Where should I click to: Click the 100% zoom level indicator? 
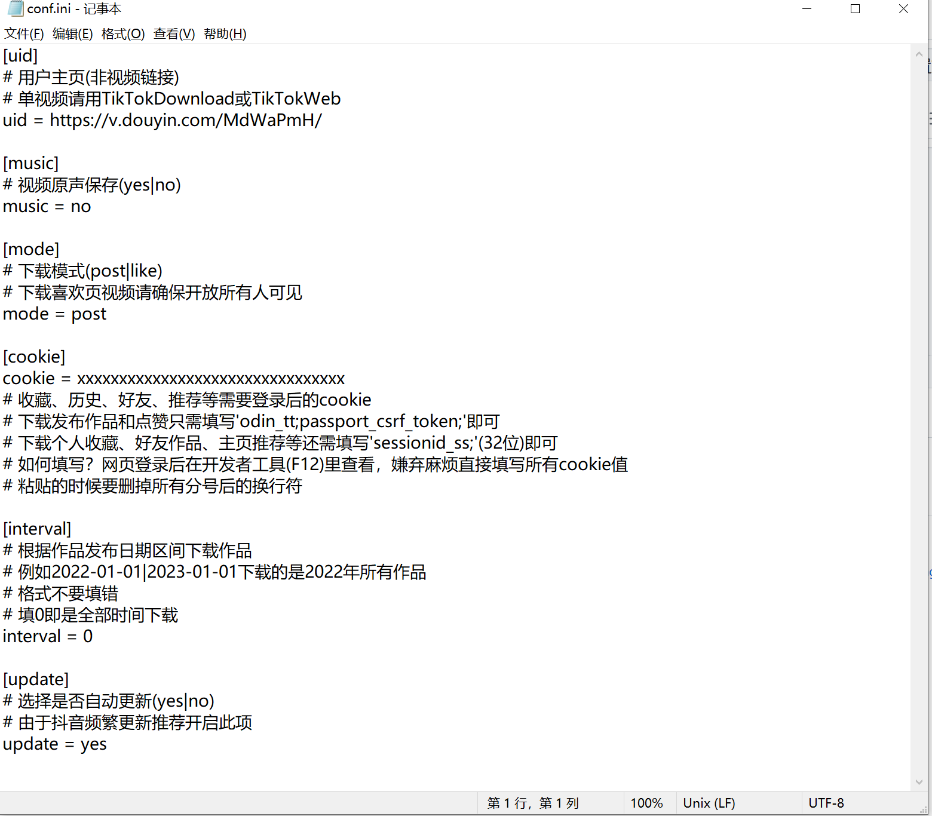647,803
